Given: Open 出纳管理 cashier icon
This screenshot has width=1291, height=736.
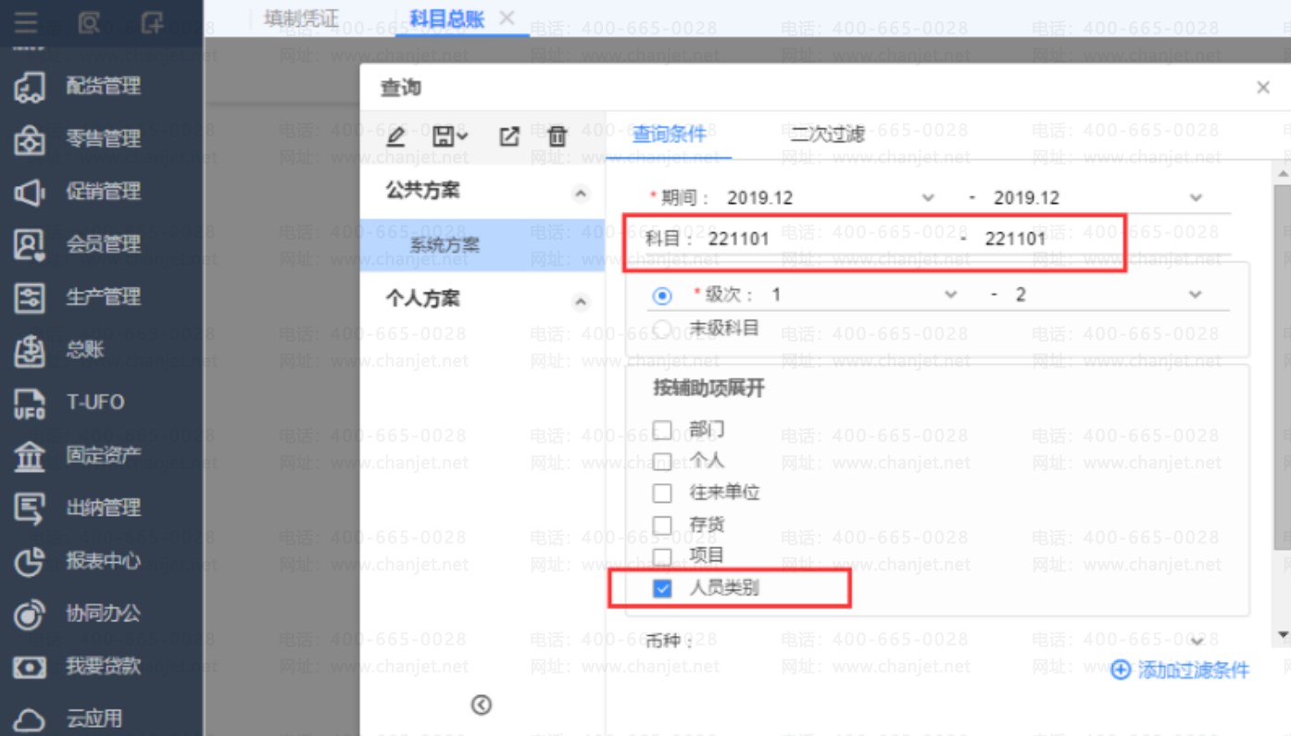Looking at the screenshot, I should [30, 509].
